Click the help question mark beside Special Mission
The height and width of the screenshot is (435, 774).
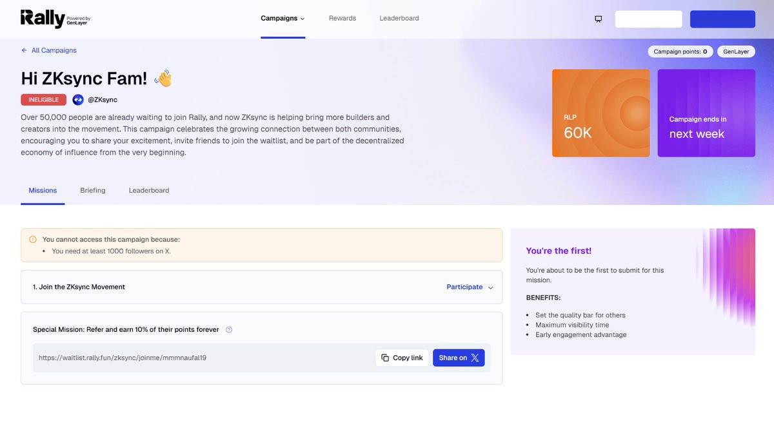click(x=229, y=330)
